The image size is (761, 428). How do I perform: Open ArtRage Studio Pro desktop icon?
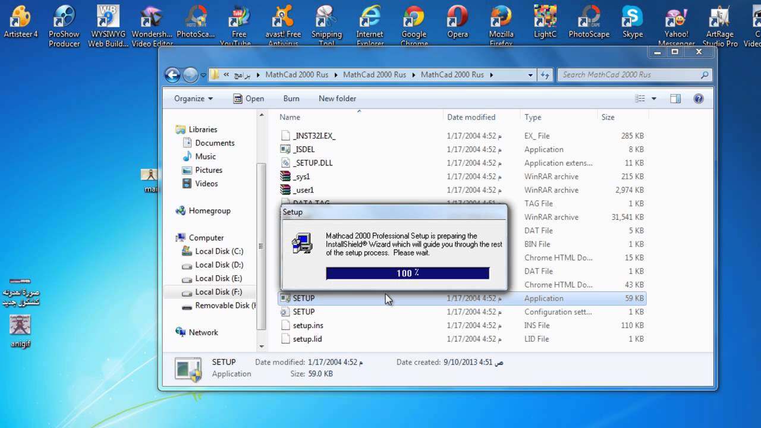[720, 25]
